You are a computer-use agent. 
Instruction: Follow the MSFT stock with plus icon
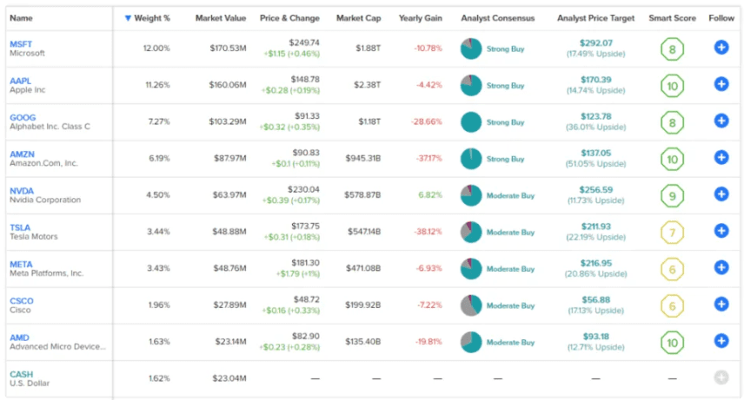(721, 48)
